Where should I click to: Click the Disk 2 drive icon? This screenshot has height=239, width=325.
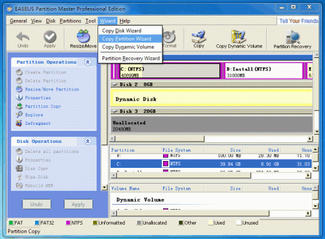tap(114, 84)
